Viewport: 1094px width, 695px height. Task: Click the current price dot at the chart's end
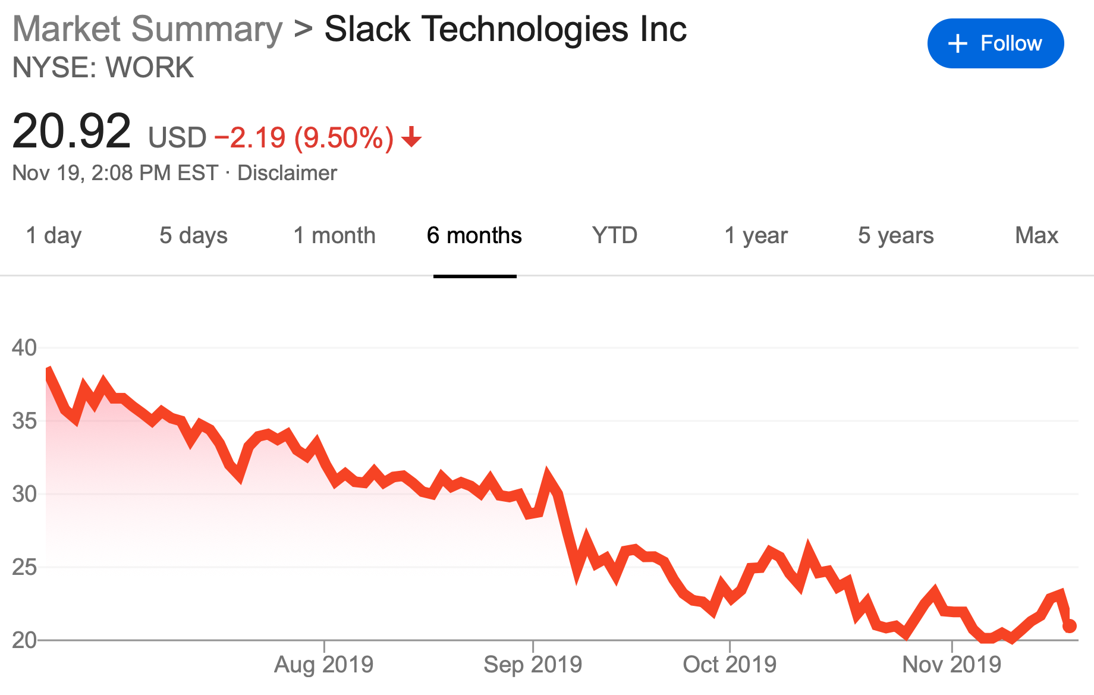(x=1069, y=626)
